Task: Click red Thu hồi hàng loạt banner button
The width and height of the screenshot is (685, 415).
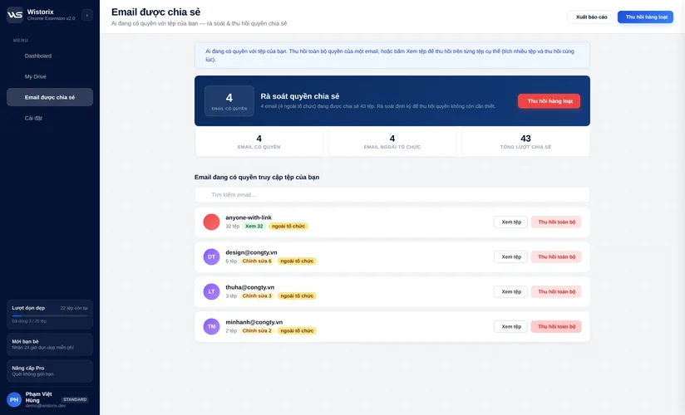Action: point(549,100)
